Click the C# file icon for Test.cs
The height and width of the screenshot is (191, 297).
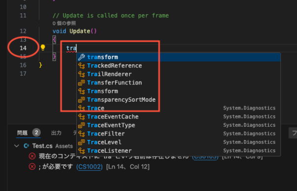pyautogui.click(x=27, y=146)
